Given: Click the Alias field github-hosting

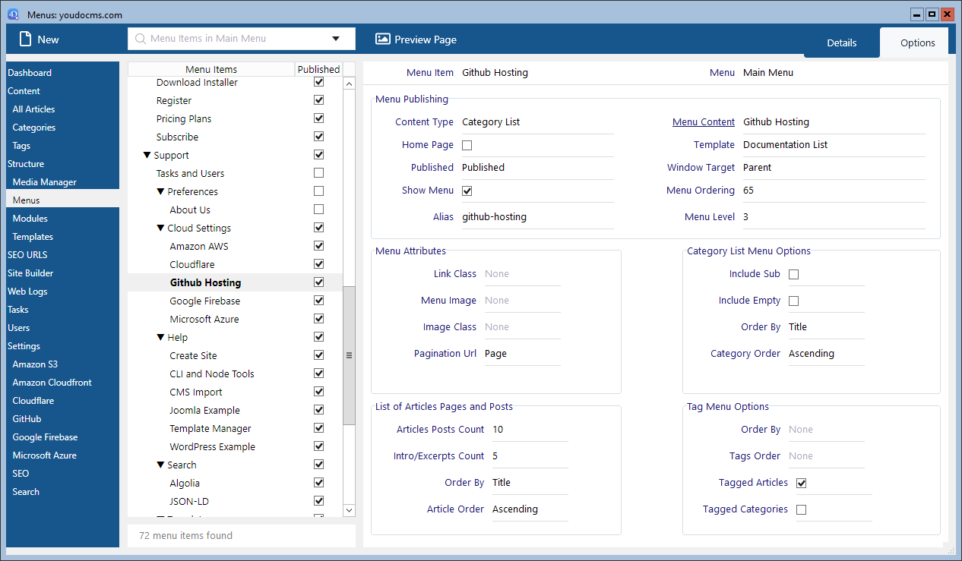Looking at the screenshot, I should point(494,217).
